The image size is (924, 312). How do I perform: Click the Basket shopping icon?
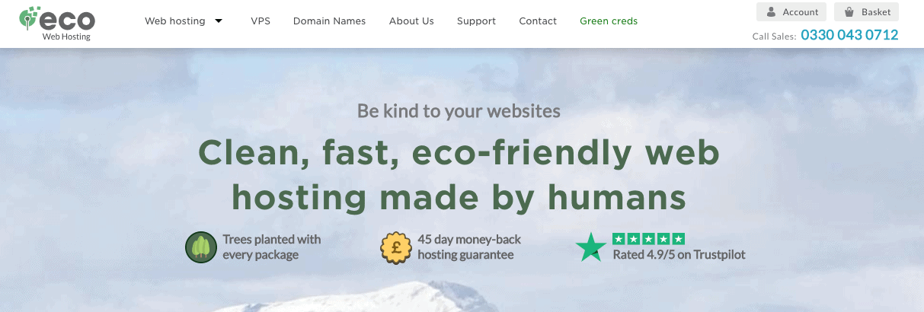point(849,12)
